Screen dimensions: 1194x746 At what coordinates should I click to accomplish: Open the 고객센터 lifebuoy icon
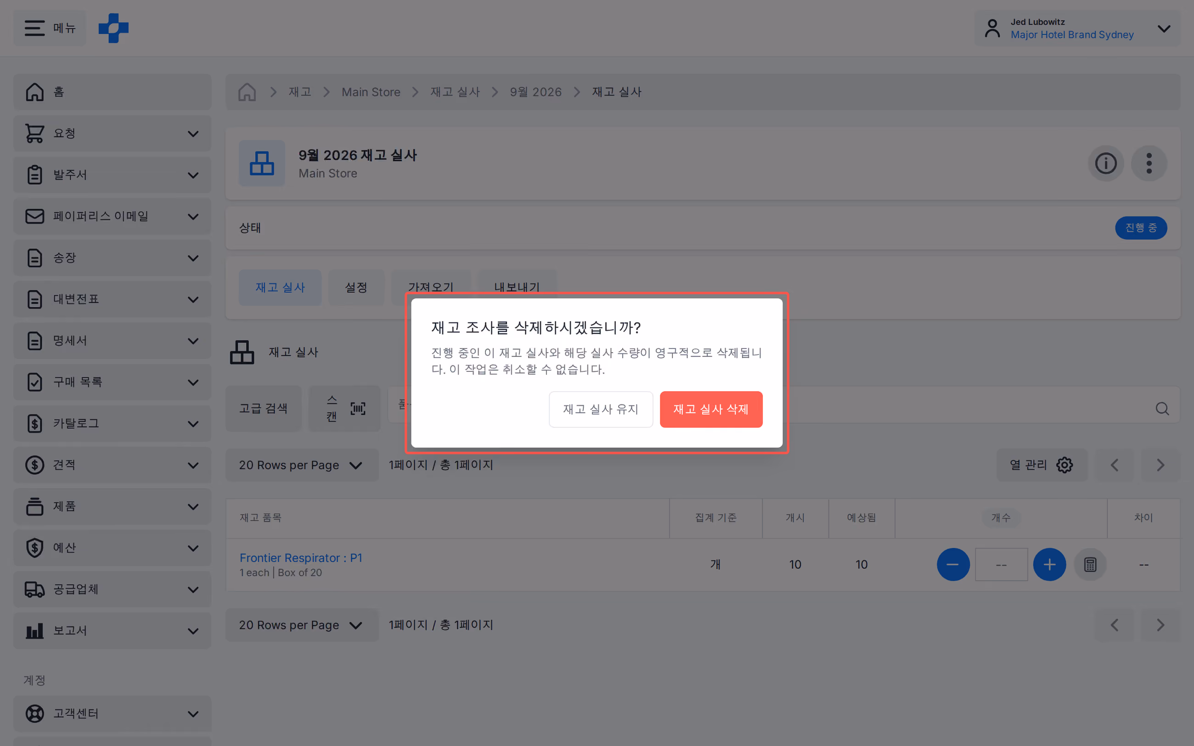34,713
